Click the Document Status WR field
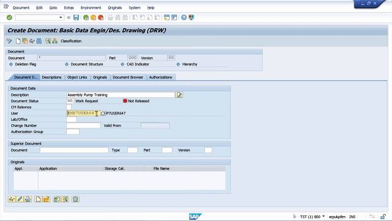Image resolution: width=392 pixels, height=221 pixels. point(70,101)
